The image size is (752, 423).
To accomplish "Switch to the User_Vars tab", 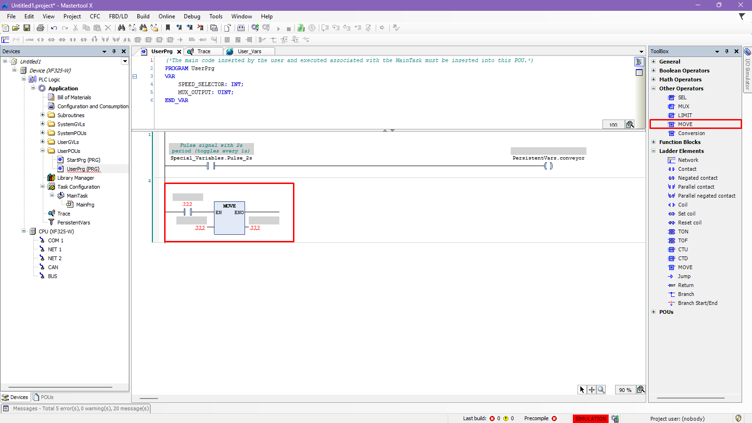I will pyautogui.click(x=249, y=51).
